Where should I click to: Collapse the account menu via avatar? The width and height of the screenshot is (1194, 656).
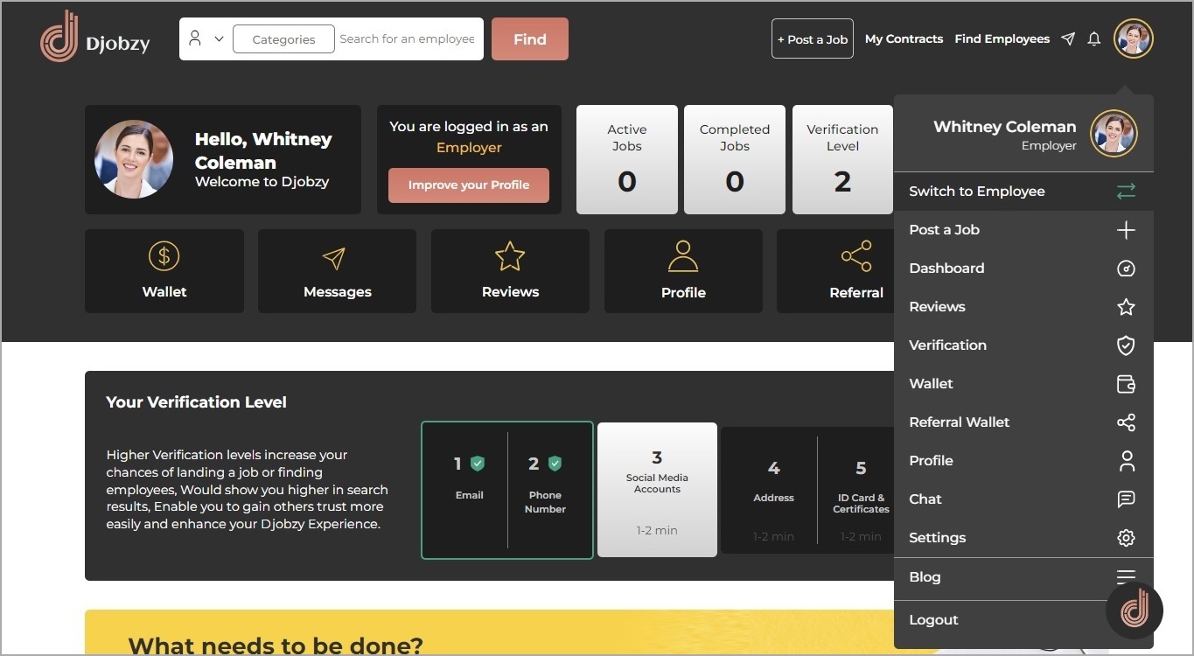pyautogui.click(x=1133, y=38)
